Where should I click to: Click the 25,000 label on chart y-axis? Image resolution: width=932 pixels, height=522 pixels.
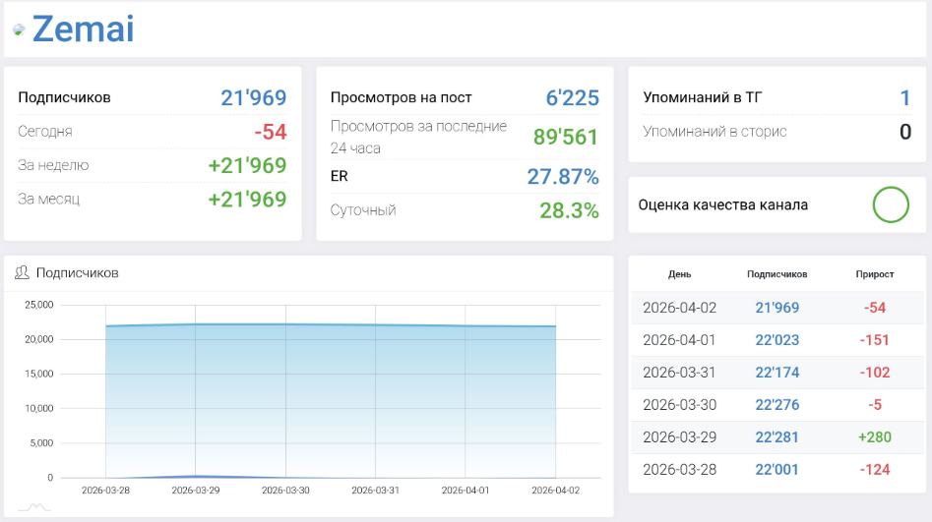39,305
